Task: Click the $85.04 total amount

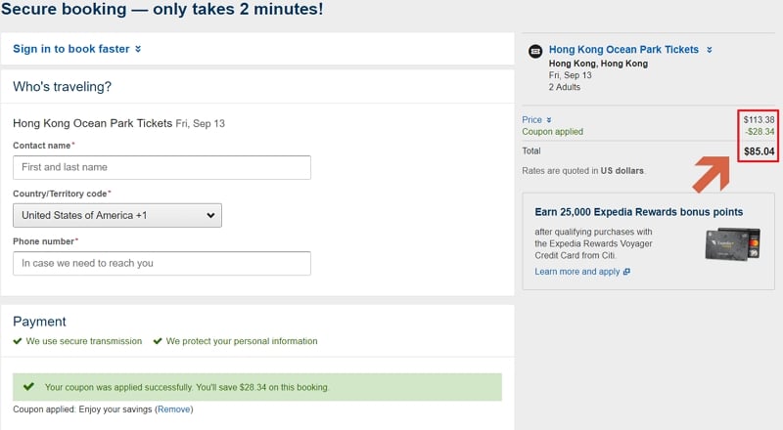Action: [x=760, y=151]
